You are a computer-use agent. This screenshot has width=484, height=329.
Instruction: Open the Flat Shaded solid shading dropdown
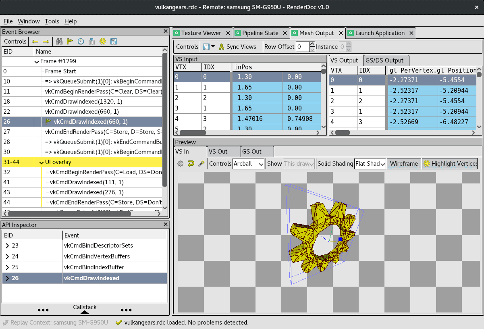tap(370, 164)
